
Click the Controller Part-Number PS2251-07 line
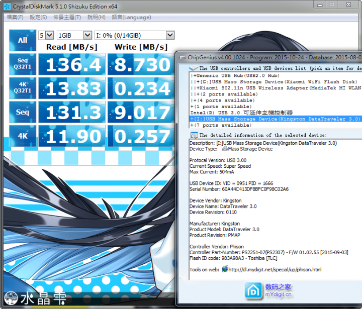point(268,252)
